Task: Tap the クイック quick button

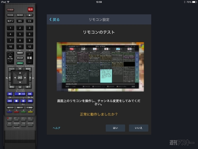Action: pyautogui.click(x=20, y=58)
